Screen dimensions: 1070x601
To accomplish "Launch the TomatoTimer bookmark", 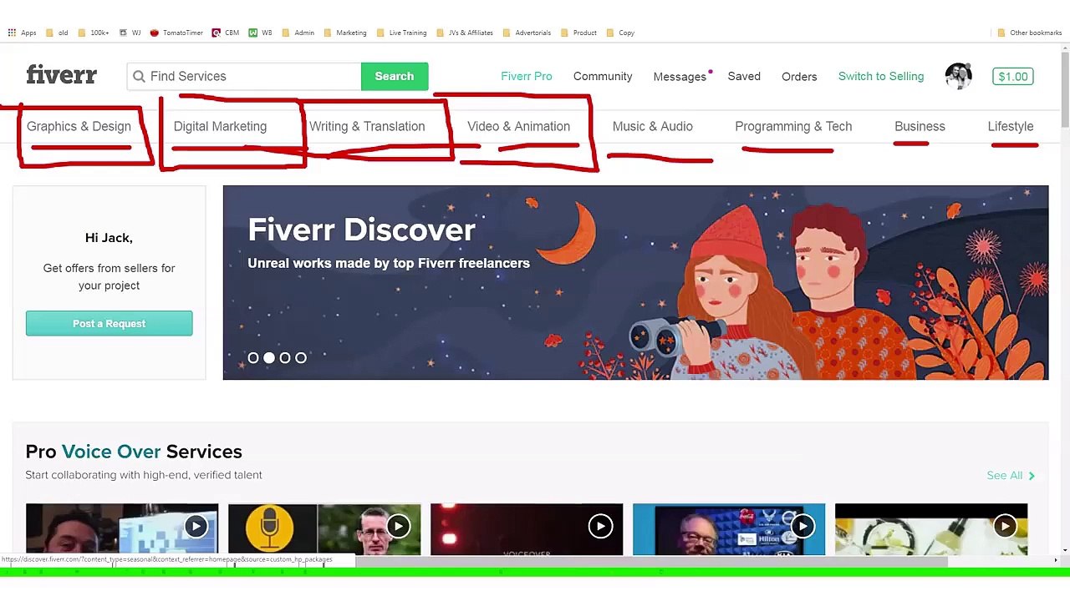I will click(x=176, y=33).
